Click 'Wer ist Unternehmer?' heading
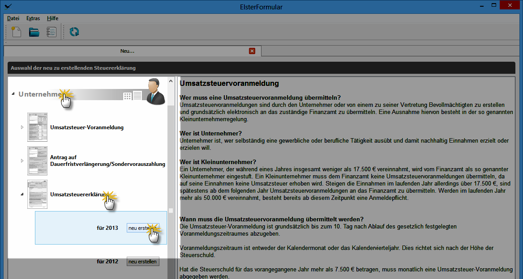Image resolution: width=523 pixels, height=279 pixels. coord(210,134)
